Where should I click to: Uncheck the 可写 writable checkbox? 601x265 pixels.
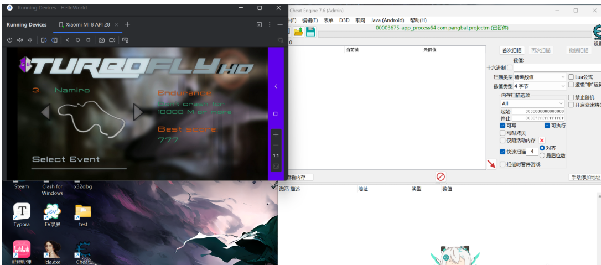[502, 126]
